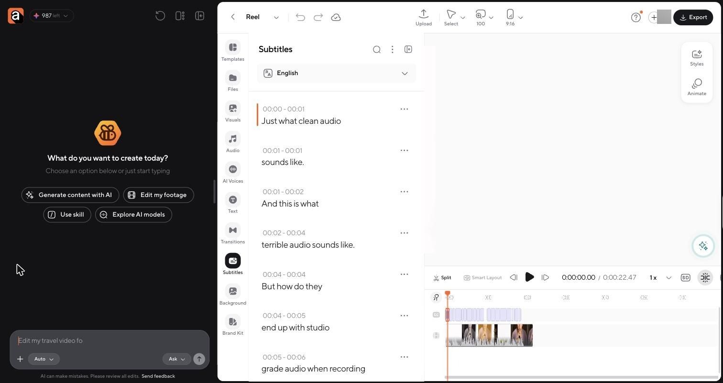Screen dimensions: 723x383
Task: Click the "end up with studio" subtitle text
Action: 296,328
